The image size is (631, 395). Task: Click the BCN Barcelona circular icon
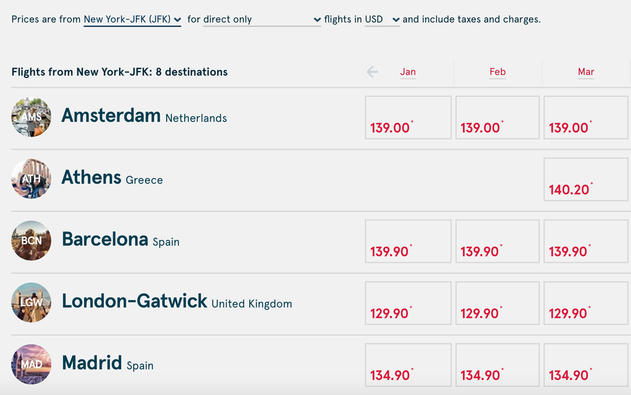click(x=32, y=241)
